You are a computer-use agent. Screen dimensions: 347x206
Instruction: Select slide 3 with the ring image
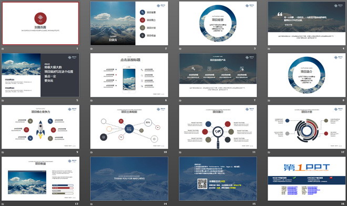point(218,23)
